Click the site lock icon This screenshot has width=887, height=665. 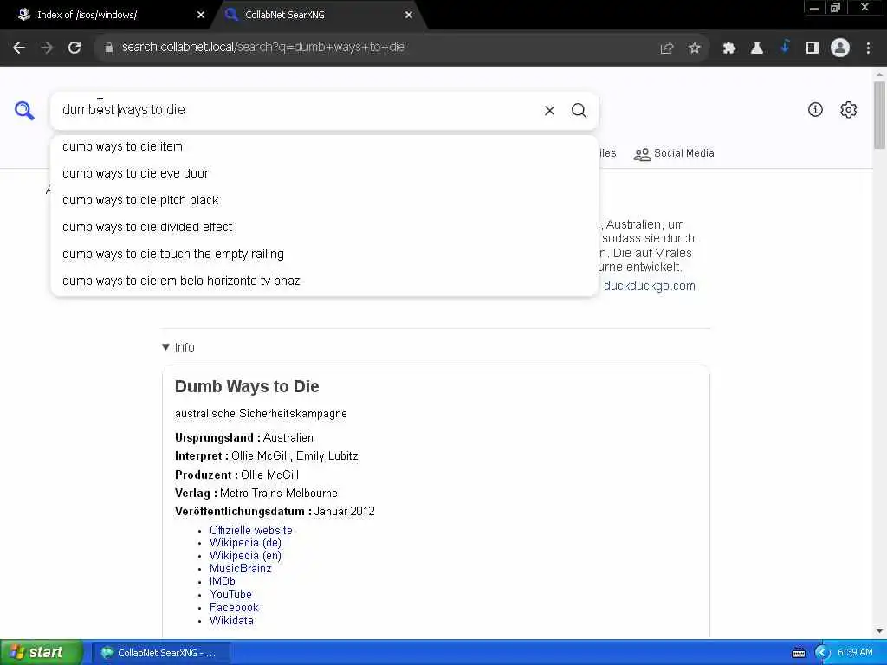[x=109, y=48]
